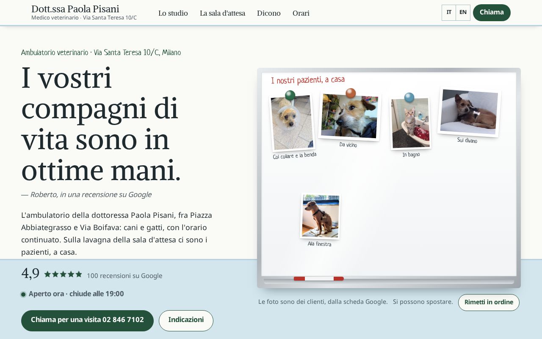Go to La sala d'attesa section
The width and height of the screenshot is (542, 339).
pyautogui.click(x=222, y=13)
